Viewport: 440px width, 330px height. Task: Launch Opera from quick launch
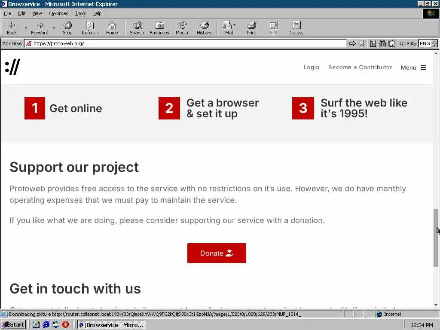pyautogui.click(x=65, y=325)
